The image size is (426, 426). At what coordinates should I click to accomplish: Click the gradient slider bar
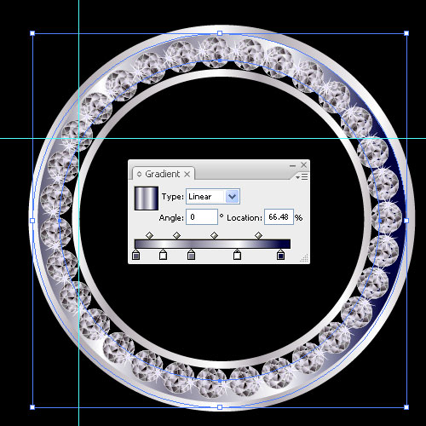(x=212, y=244)
